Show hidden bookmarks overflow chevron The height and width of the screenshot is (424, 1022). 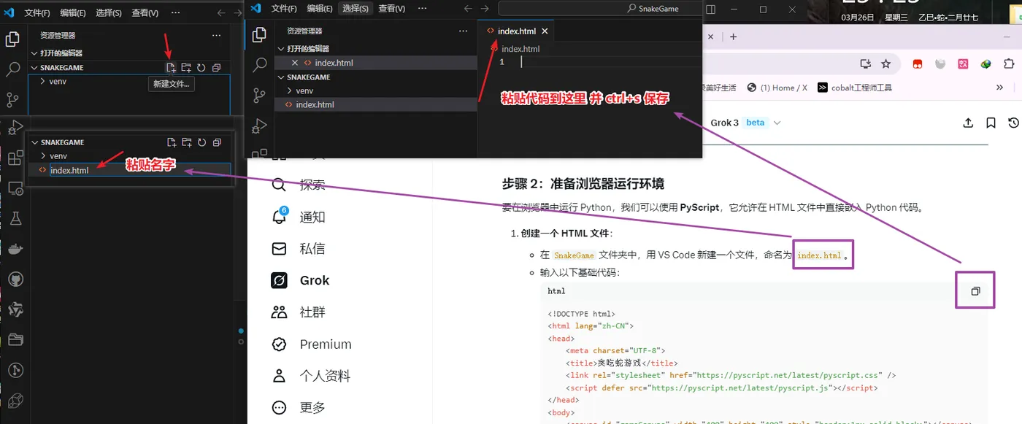[999, 88]
